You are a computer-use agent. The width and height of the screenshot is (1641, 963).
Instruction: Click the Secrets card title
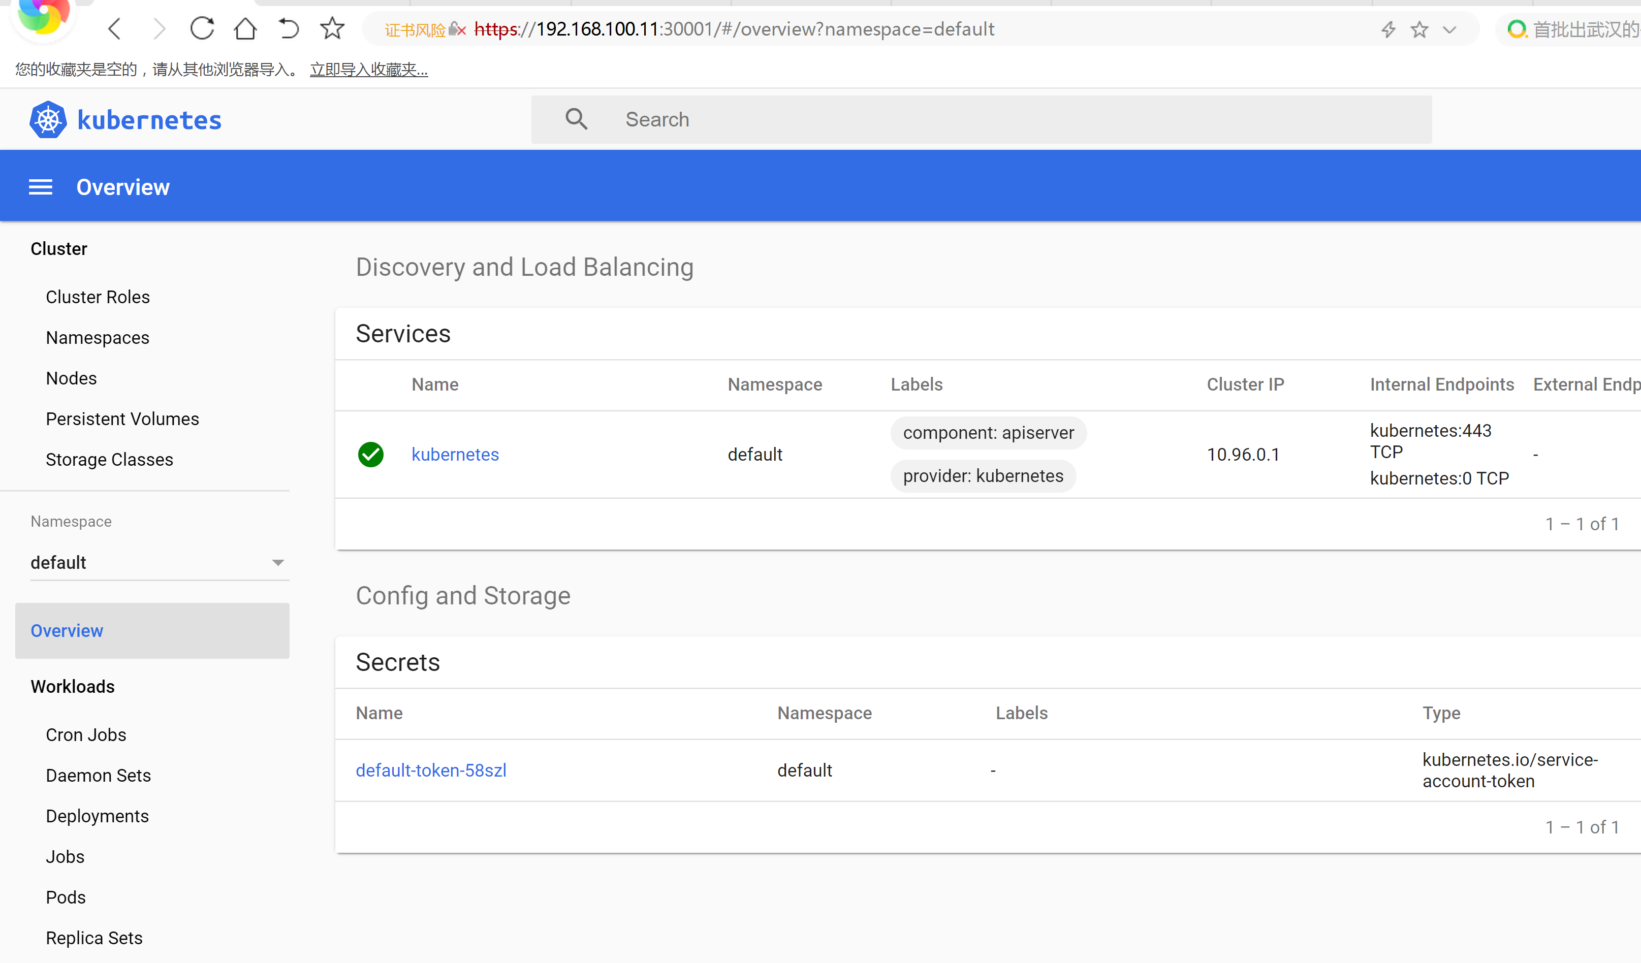(398, 662)
